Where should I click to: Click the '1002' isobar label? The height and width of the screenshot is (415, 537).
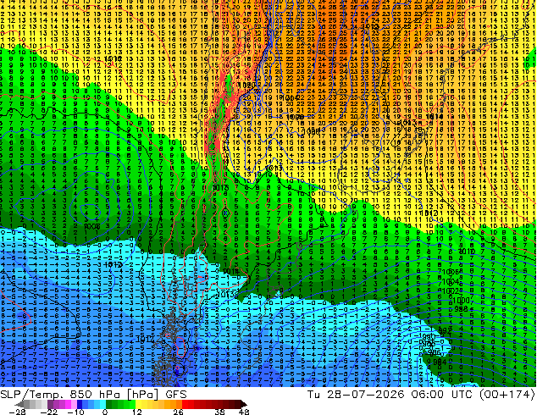click(451, 291)
